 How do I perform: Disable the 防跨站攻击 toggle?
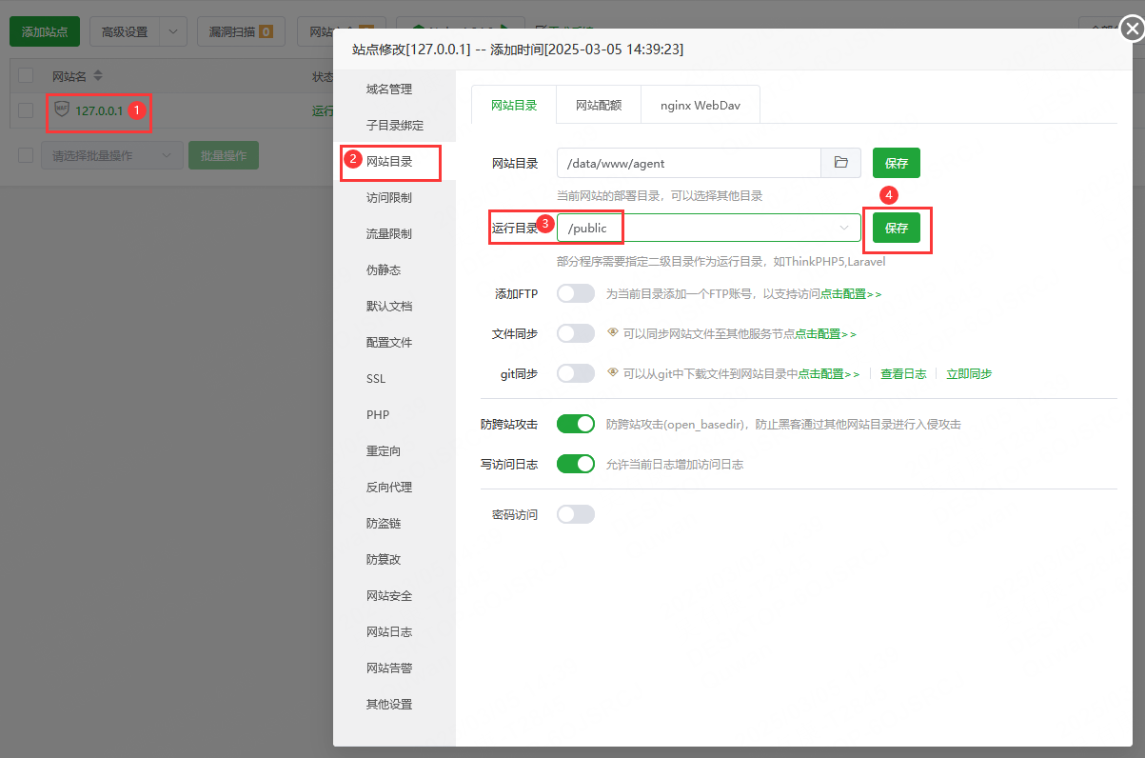(576, 423)
